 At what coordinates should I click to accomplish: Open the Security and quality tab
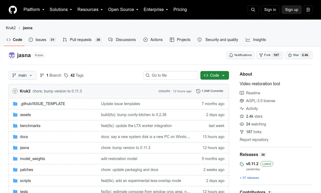[x=218, y=40]
